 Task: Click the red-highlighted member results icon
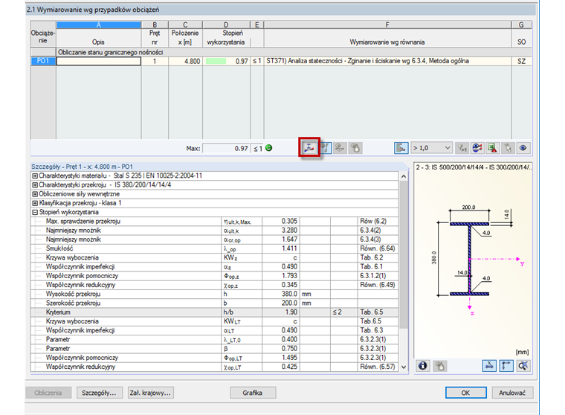[309, 147]
